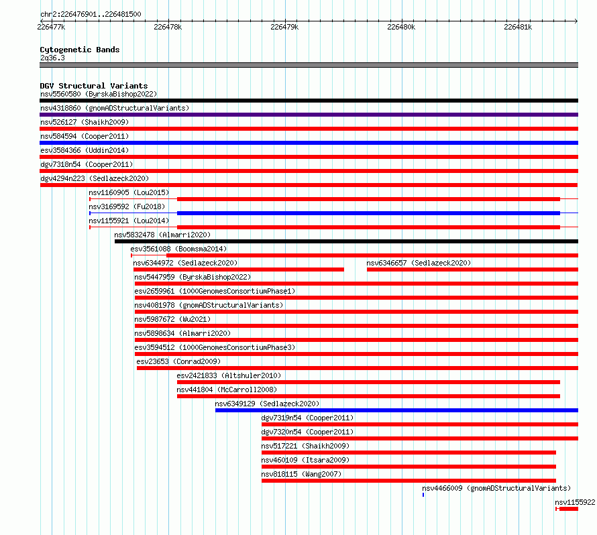Open the nsv526127 (Shaikh2009) variant label

(85, 122)
